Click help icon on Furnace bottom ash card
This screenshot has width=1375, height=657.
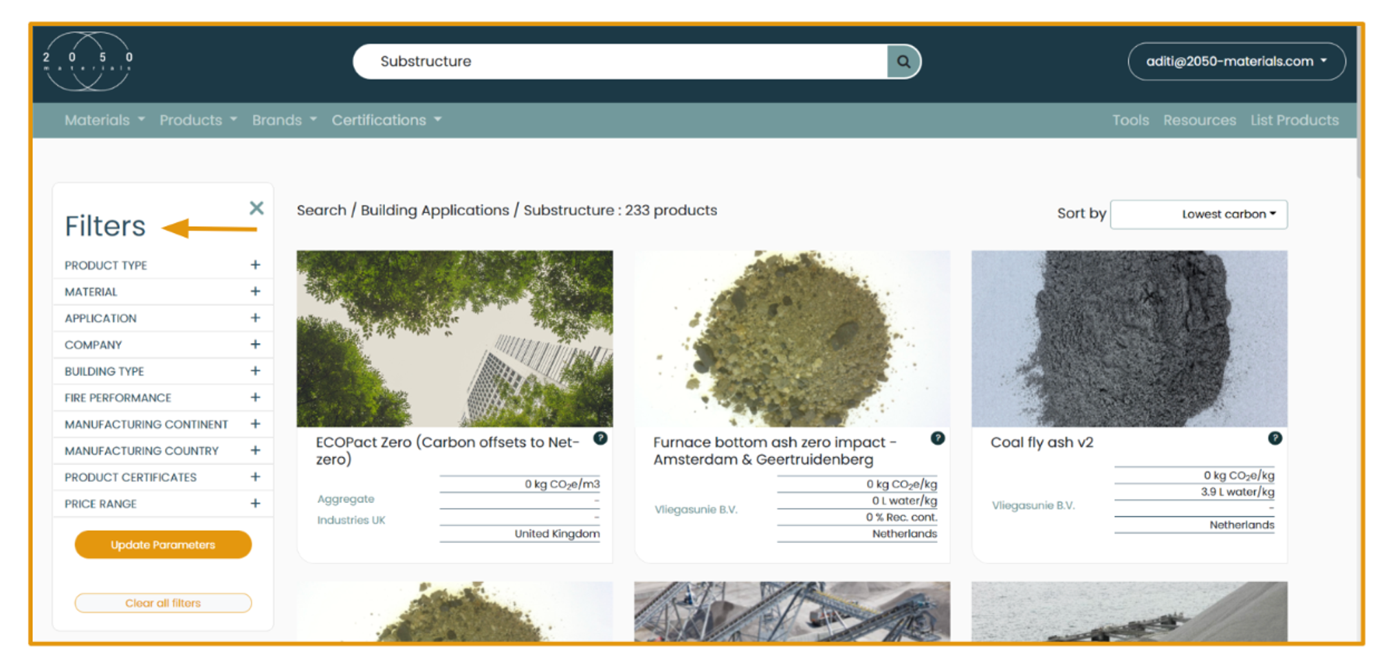(937, 438)
